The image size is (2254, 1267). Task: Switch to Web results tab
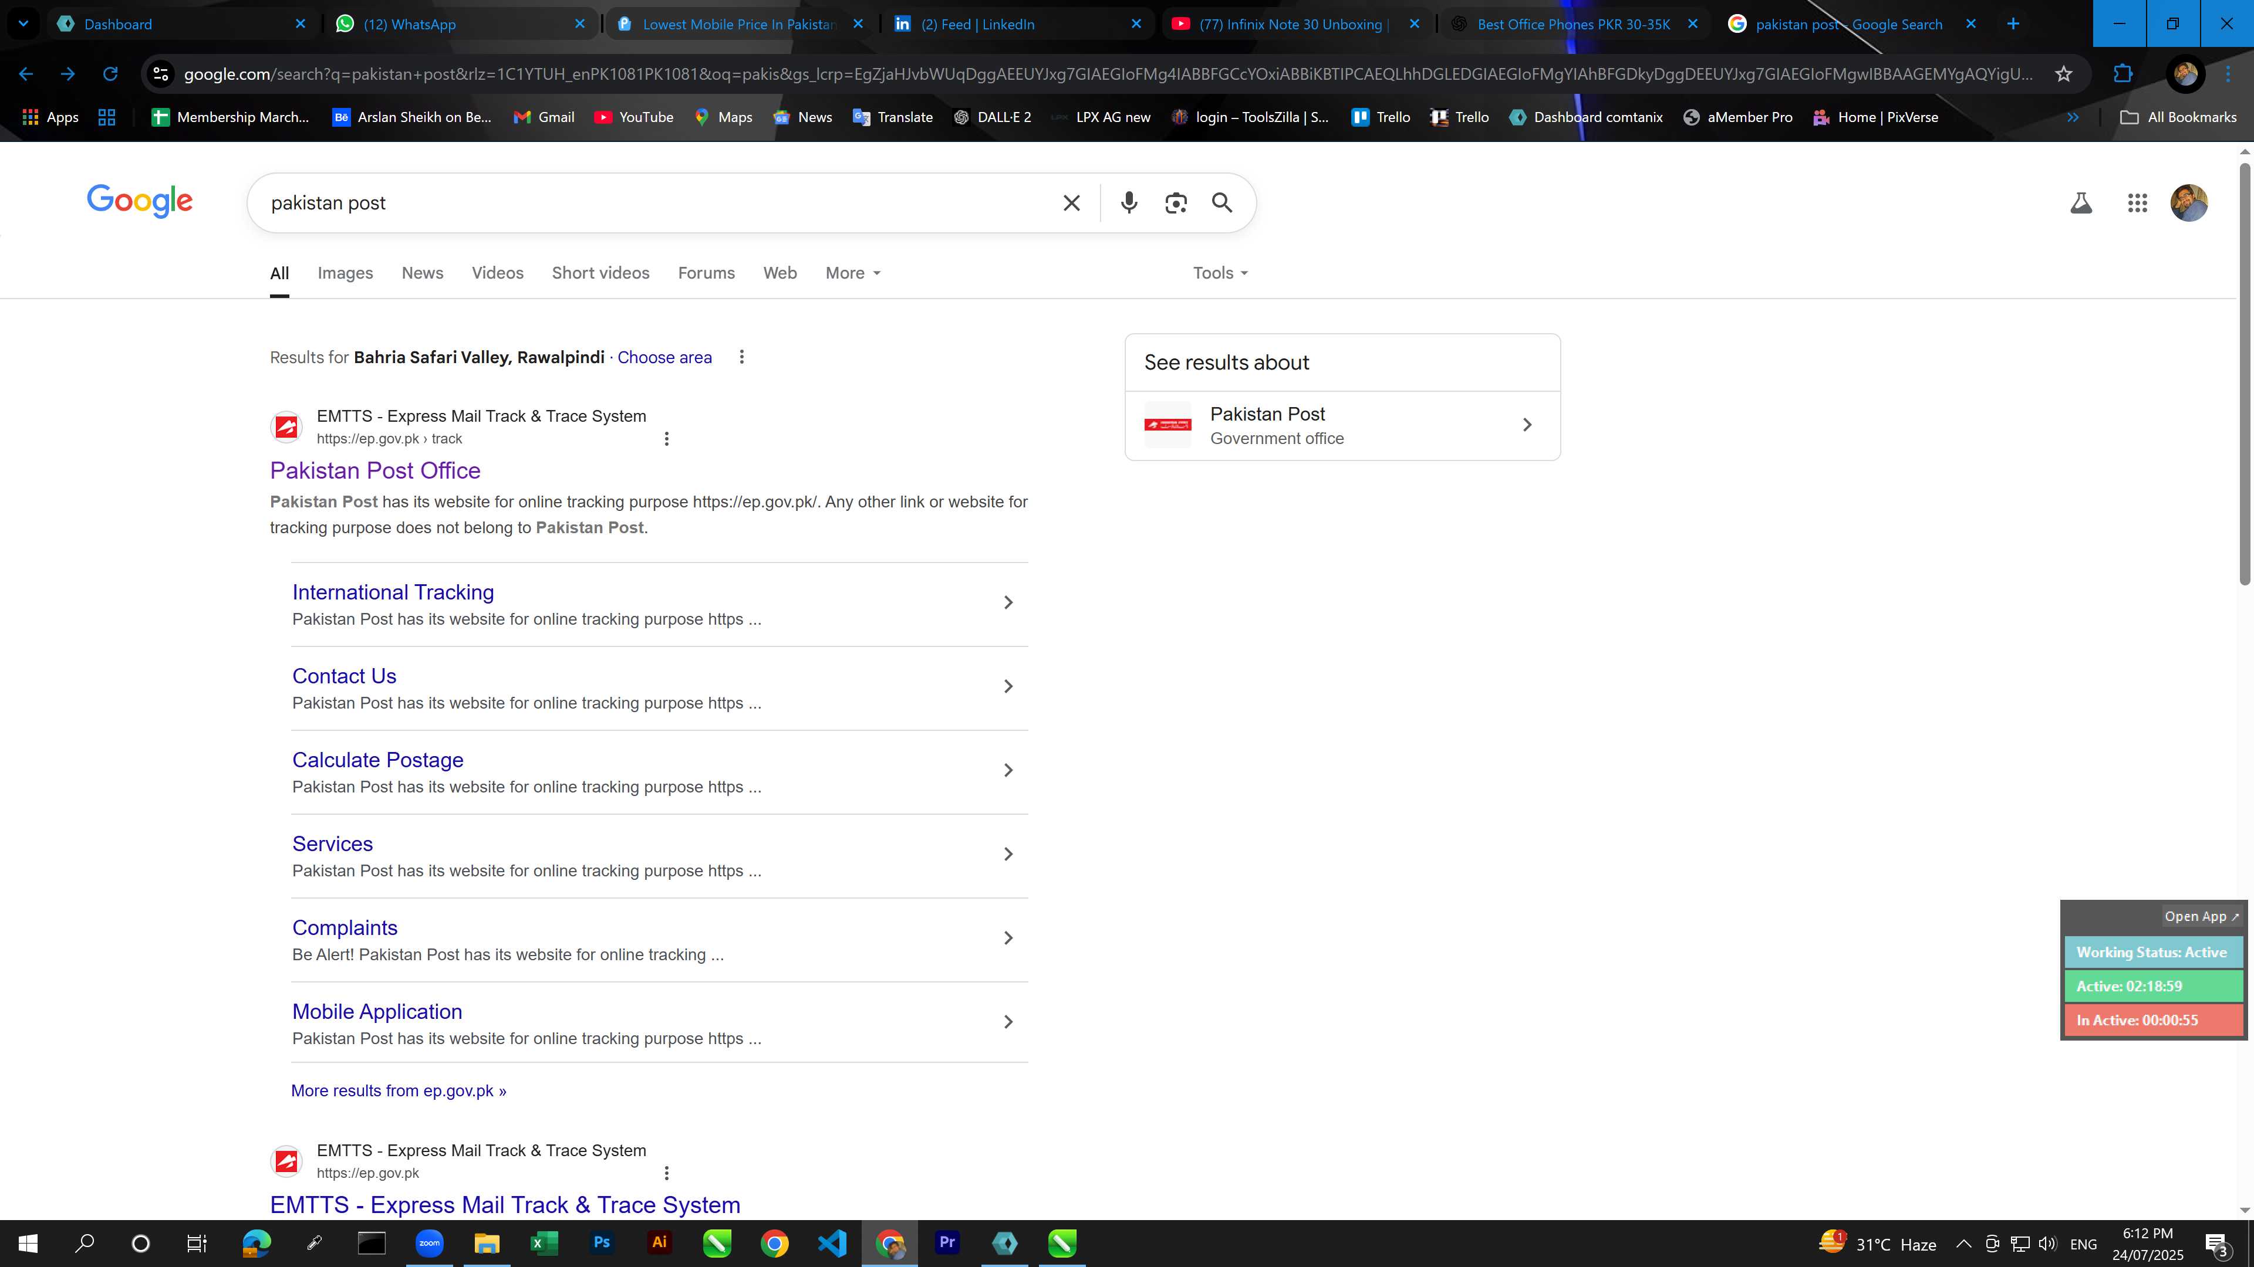point(780,273)
